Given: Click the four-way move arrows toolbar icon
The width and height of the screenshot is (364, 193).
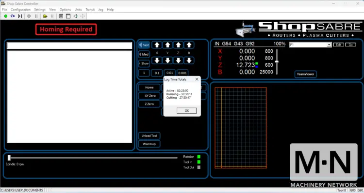Looking at the screenshot, I should 83,16.
